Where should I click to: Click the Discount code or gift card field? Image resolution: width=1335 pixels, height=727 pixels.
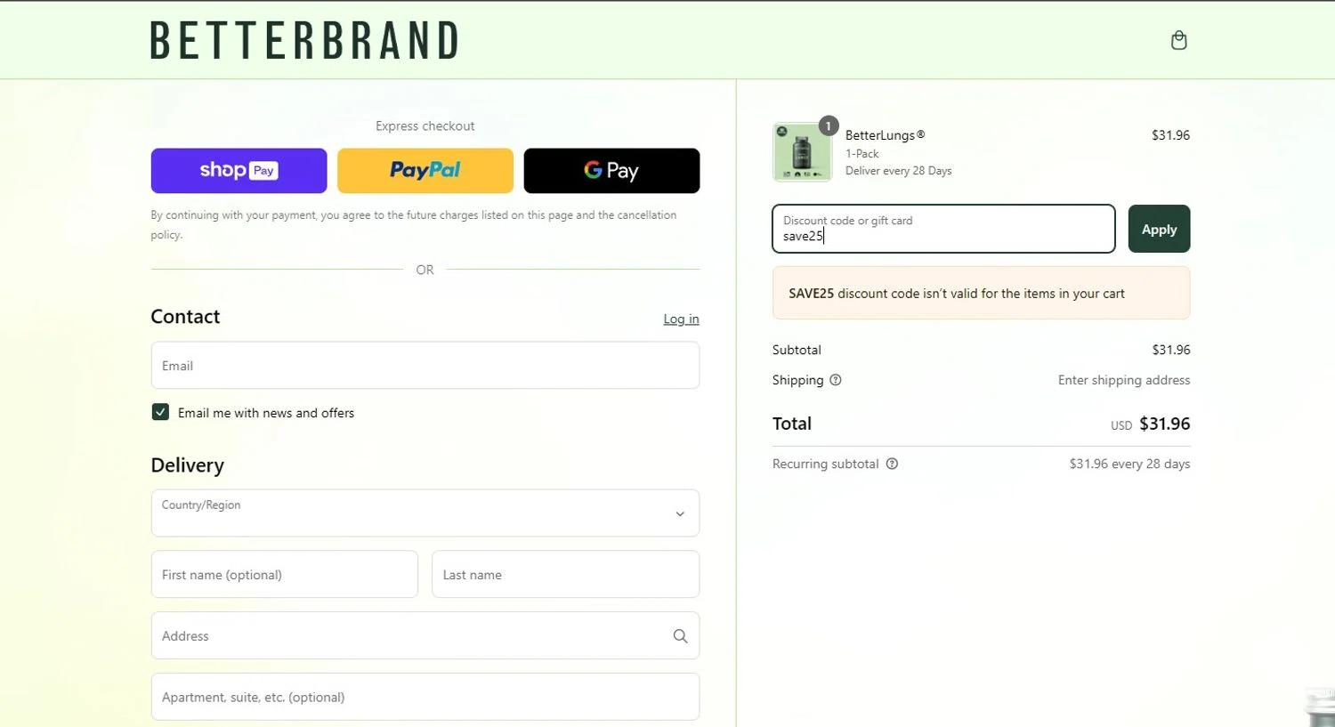(x=943, y=229)
